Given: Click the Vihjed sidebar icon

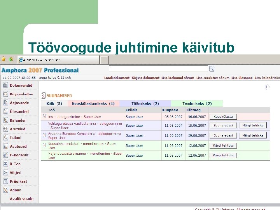Looking at the screenshot, I should coord(5,173).
